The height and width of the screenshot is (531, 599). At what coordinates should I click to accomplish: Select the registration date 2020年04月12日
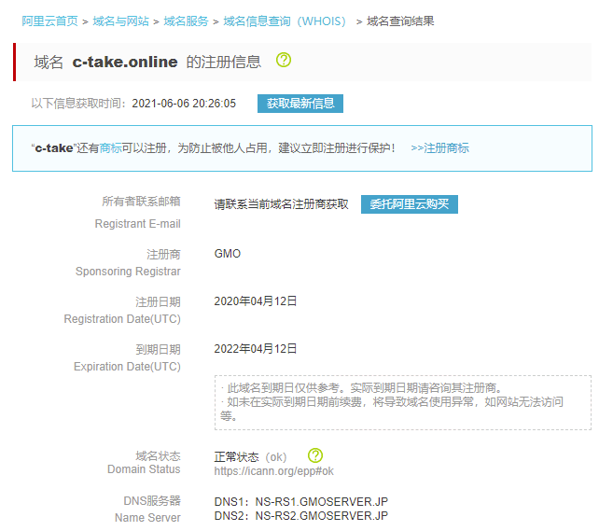tap(256, 301)
